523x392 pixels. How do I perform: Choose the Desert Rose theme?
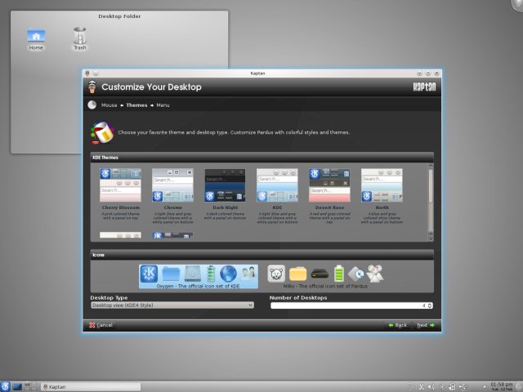329,185
